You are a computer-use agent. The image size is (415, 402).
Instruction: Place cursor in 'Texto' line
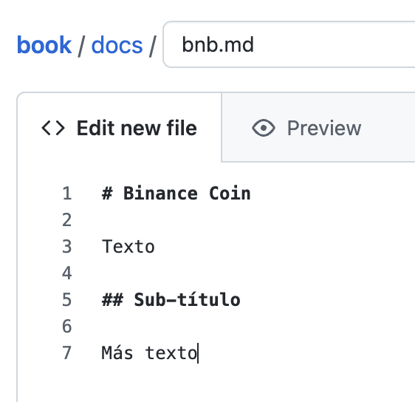tap(128, 247)
